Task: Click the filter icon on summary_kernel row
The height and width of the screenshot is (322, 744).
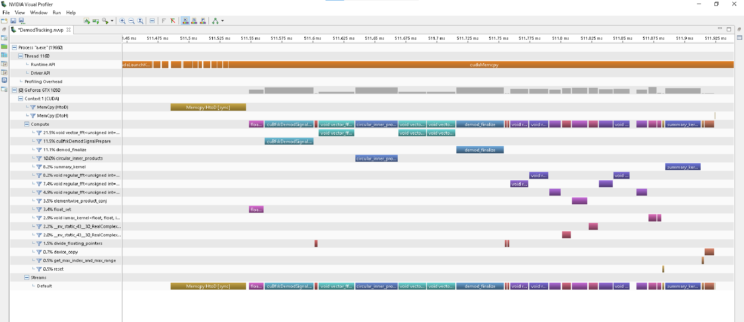Action: pos(39,167)
